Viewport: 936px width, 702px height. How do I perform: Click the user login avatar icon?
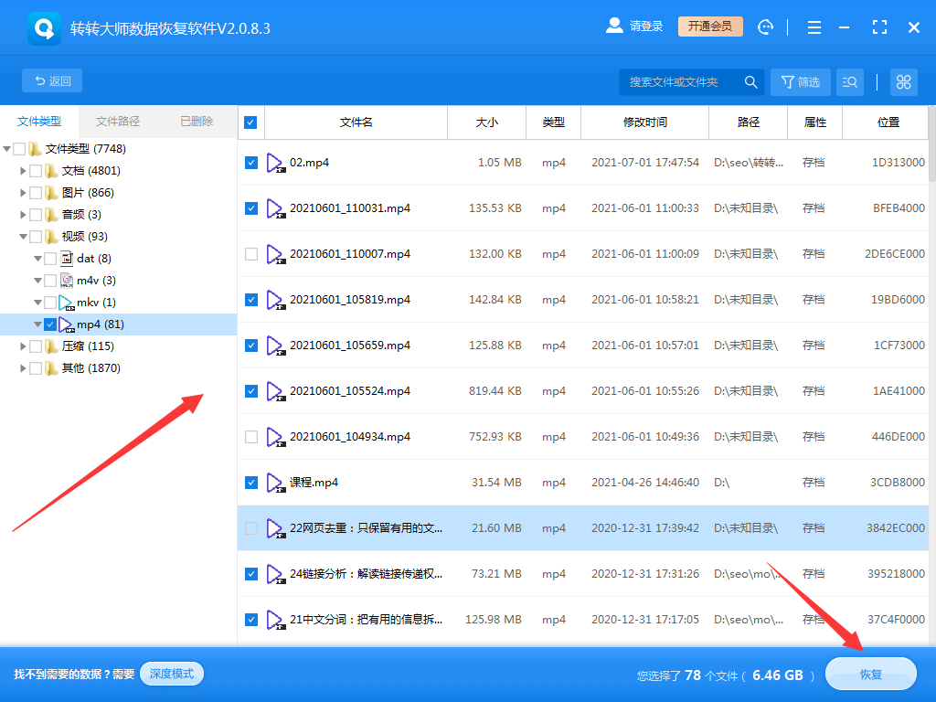click(x=614, y=26)
